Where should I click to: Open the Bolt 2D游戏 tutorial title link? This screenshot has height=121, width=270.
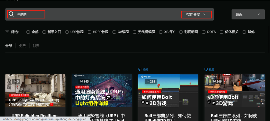pyautogui.click(x=168, y=116)
